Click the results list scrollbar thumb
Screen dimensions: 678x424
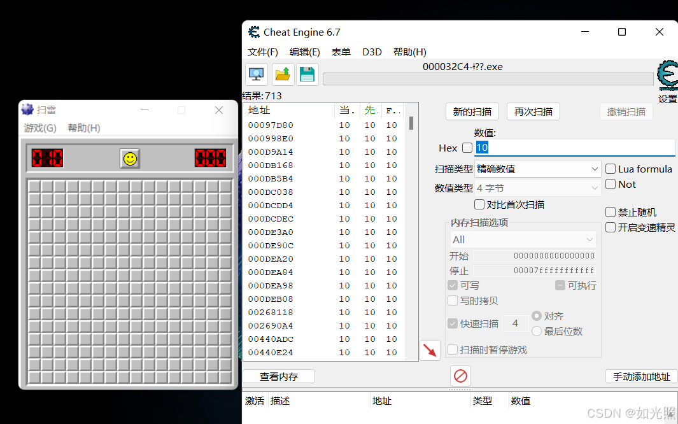[411, 123]
